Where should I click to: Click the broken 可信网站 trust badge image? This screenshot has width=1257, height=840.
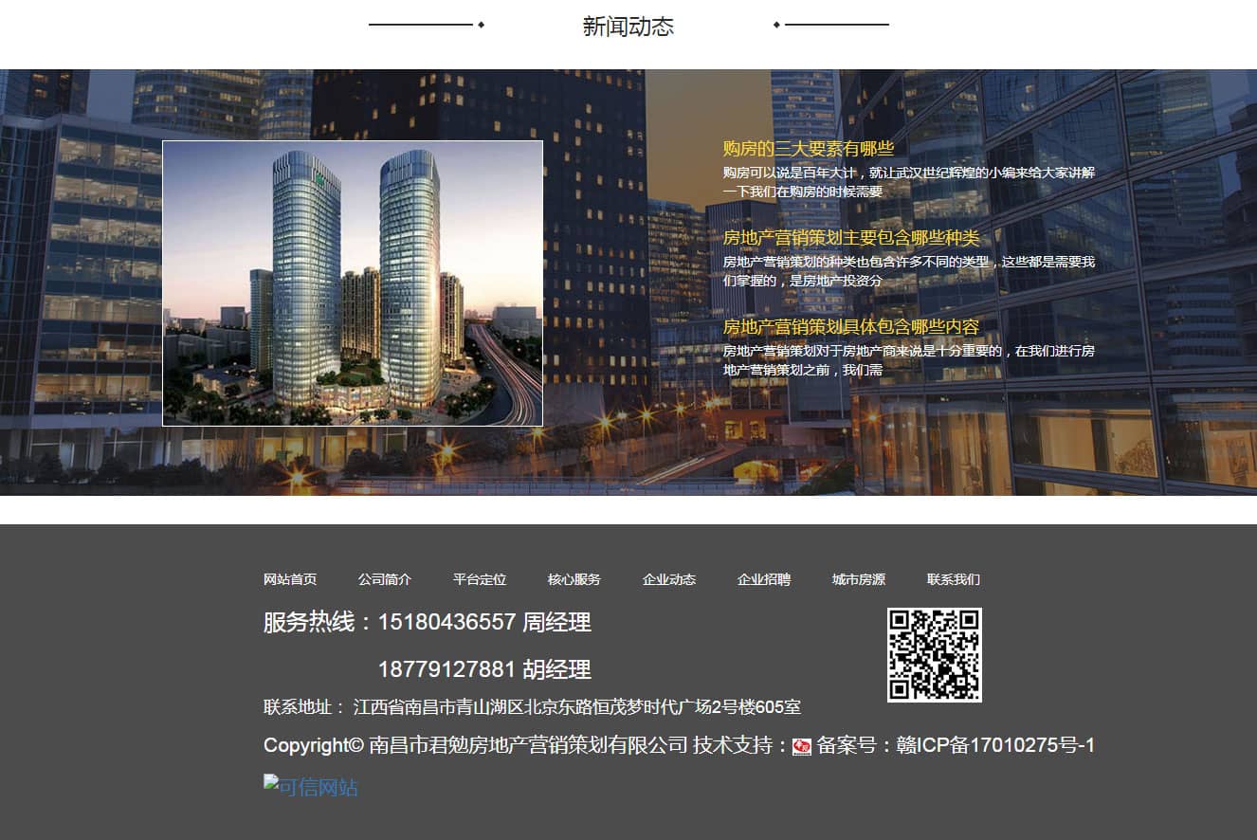pyautogui.click(x=311, y=786)
